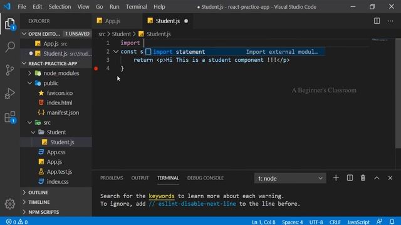
Task: Expand the node_modules folder
Action: click(29, 74)
